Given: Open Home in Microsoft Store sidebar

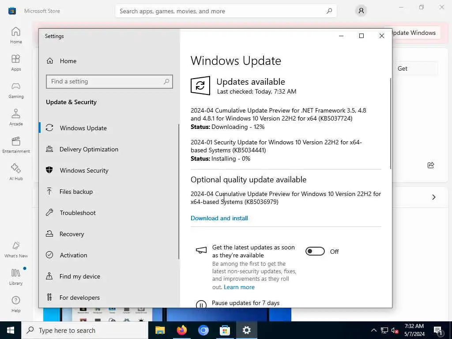Looking at the screenshot, I should click(x=16, y=35).
